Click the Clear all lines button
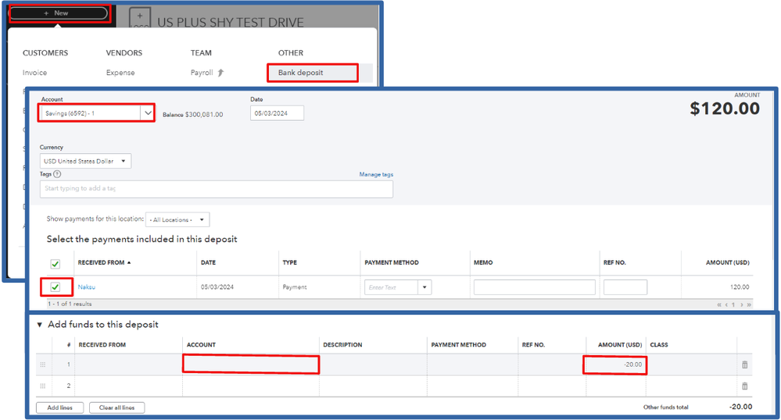Viewport: 781px width, 420px height. [117, 408]
